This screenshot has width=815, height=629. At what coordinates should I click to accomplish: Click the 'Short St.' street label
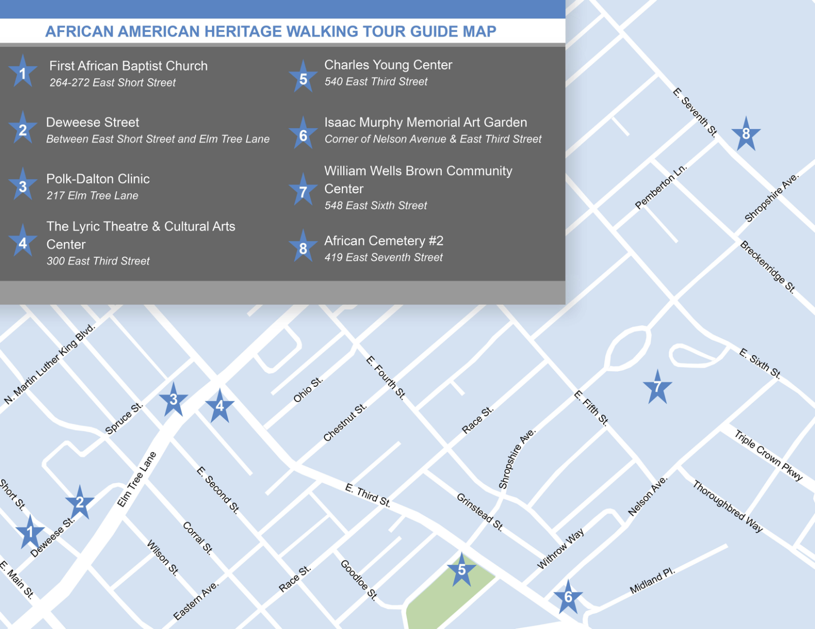click(12, 494)
